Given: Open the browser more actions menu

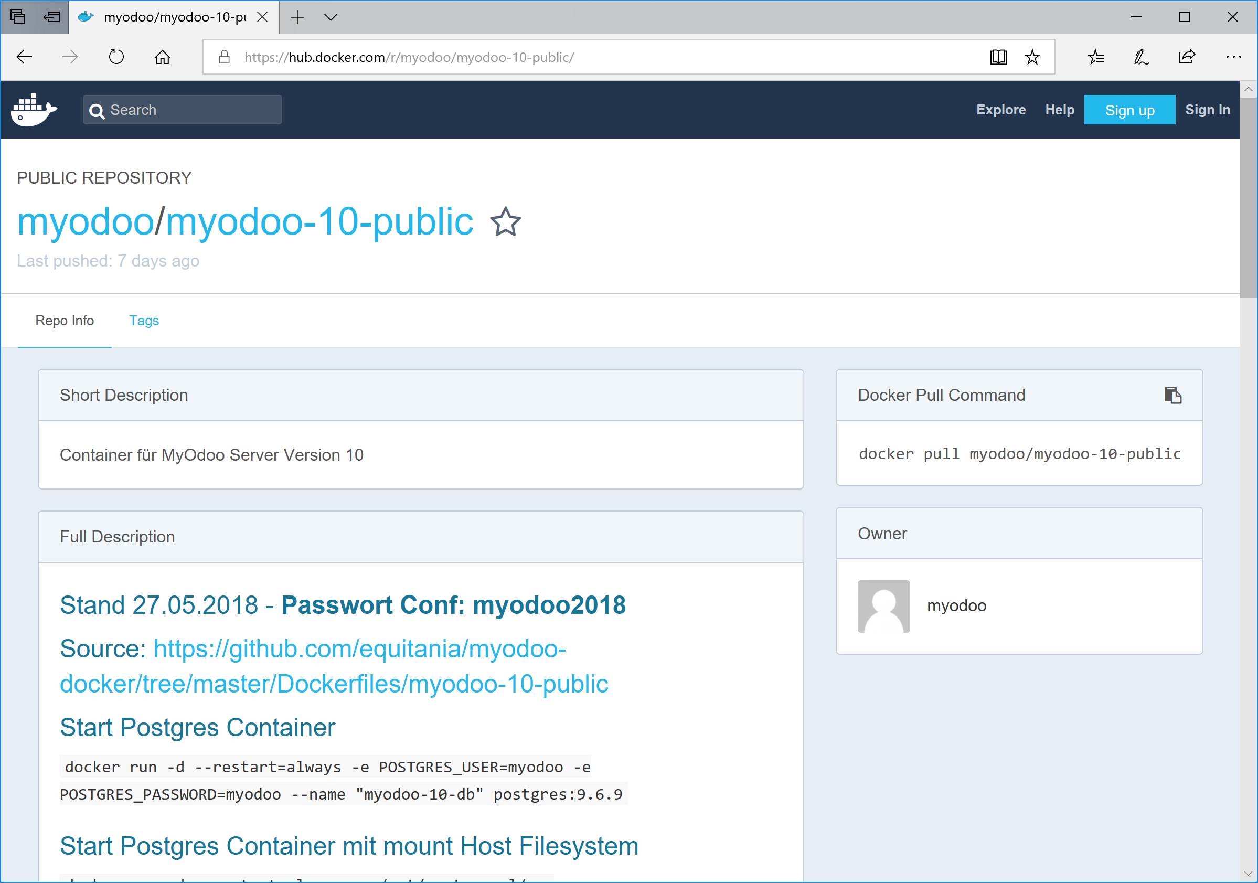Looking at the screenshot, I should tap(1233, 57).
